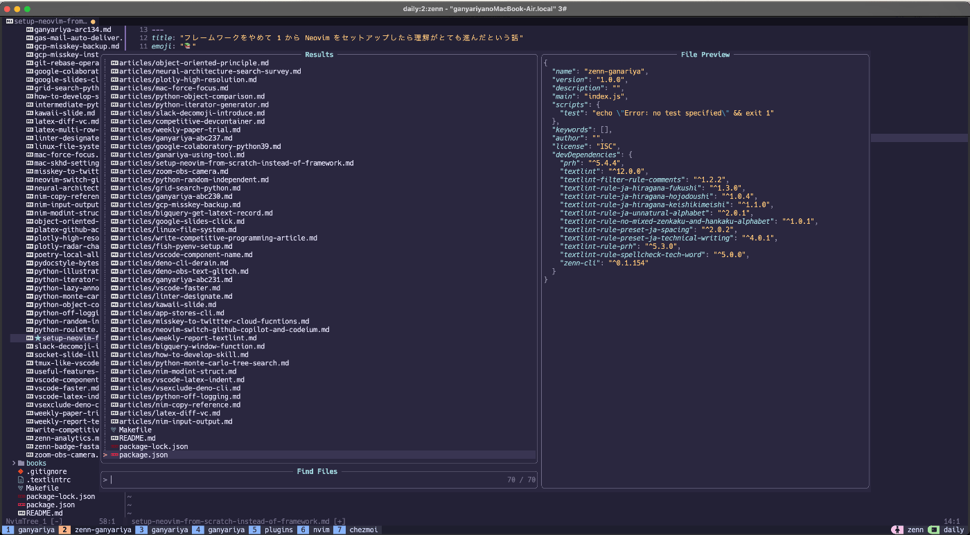Click the markdown icon beside vscode-faster.md in NvimTree
970x535 pixels.
coord(30,388)
